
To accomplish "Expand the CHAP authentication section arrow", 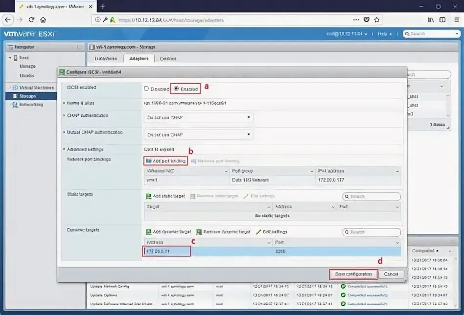I will click(x=64, y=115).
